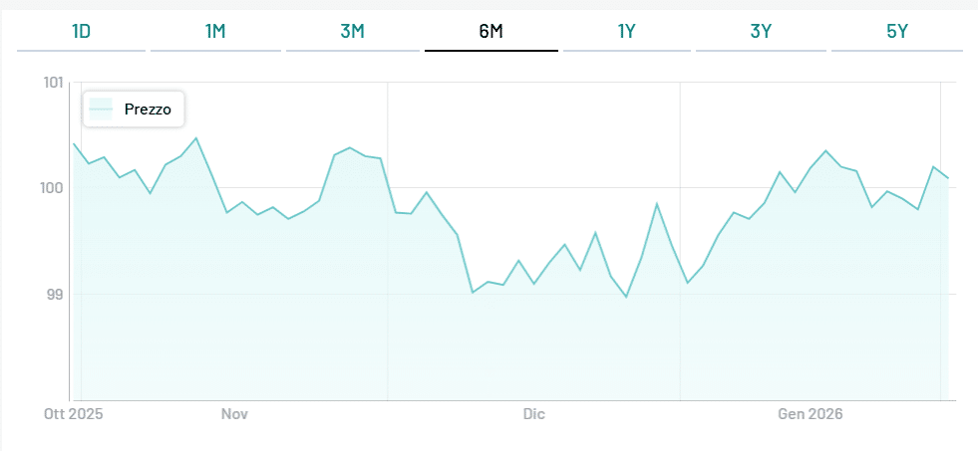Open the 1Y time range view
Screen dimensions: 978x451
click(x=626, y=31)
